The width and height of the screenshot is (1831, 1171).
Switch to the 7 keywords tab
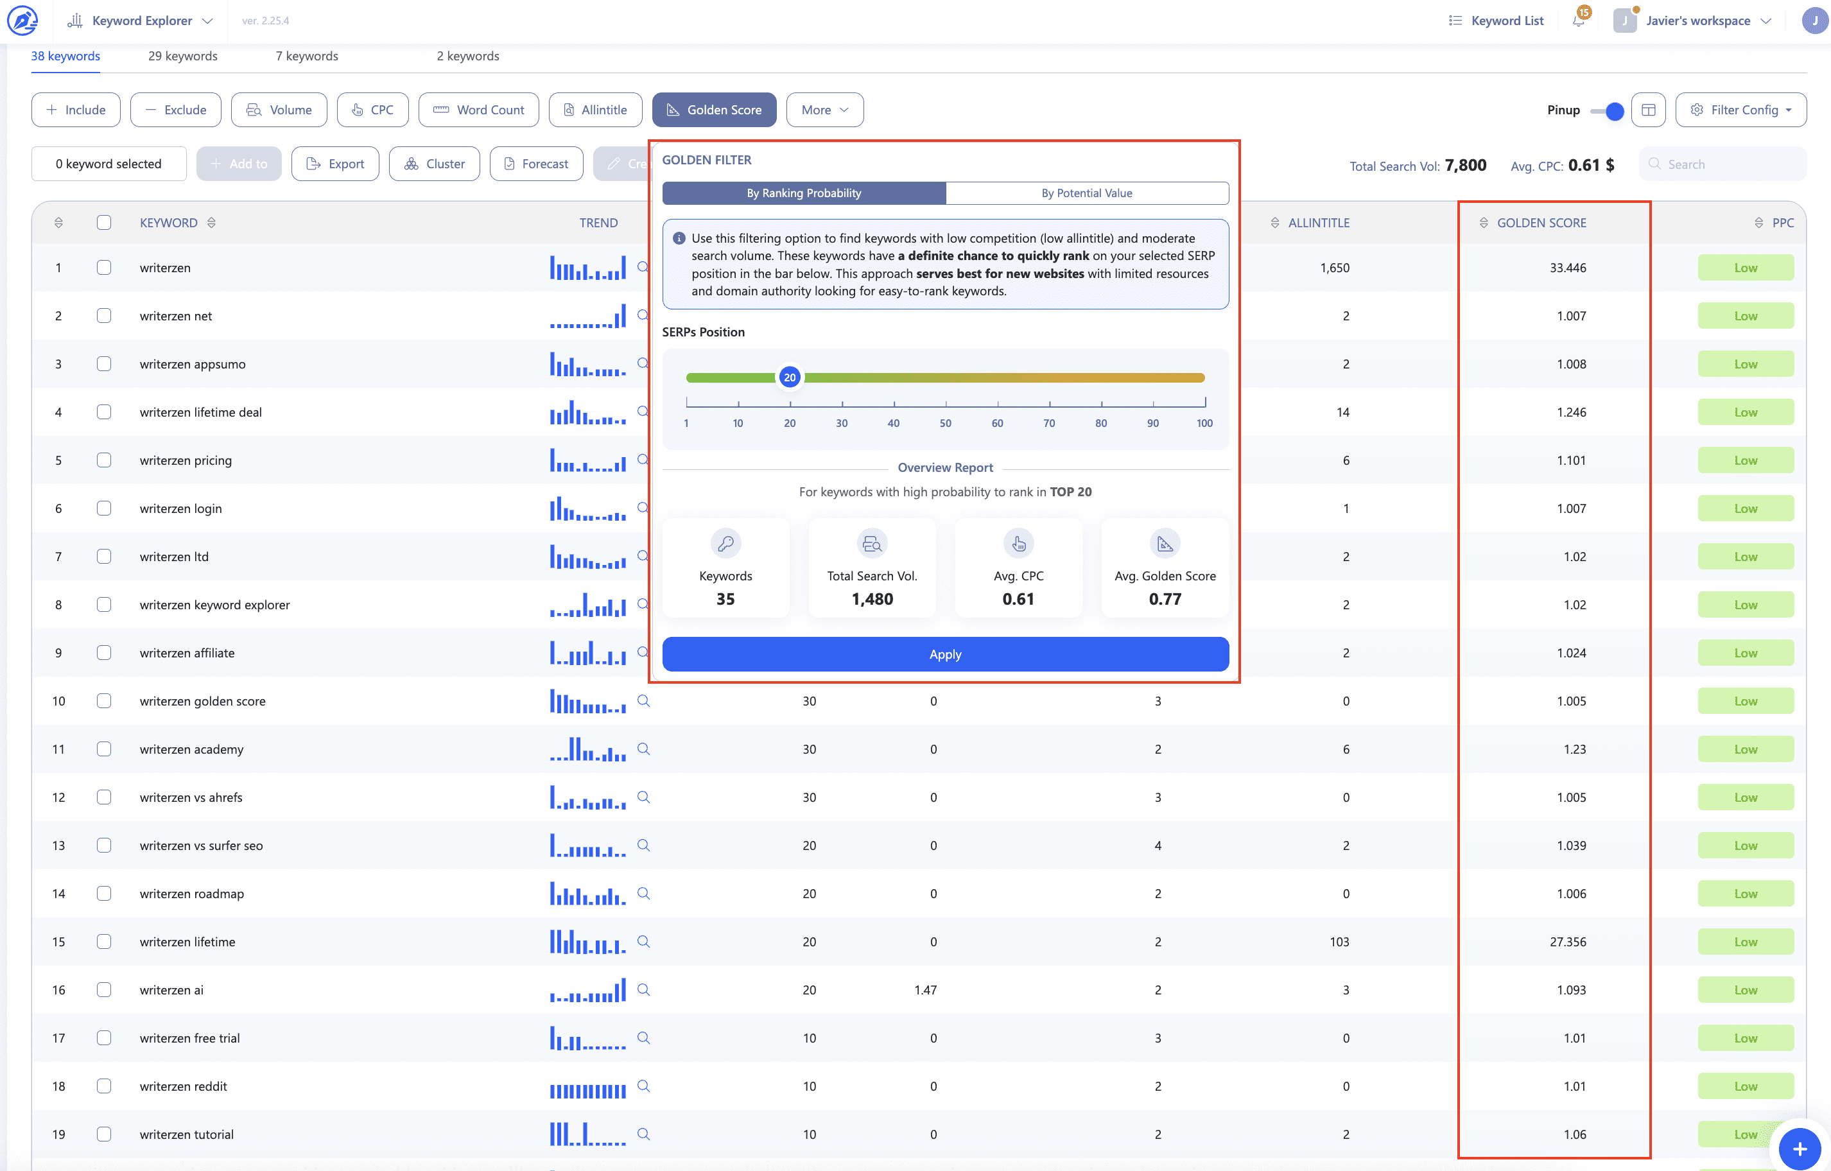(x=306, y=56)
